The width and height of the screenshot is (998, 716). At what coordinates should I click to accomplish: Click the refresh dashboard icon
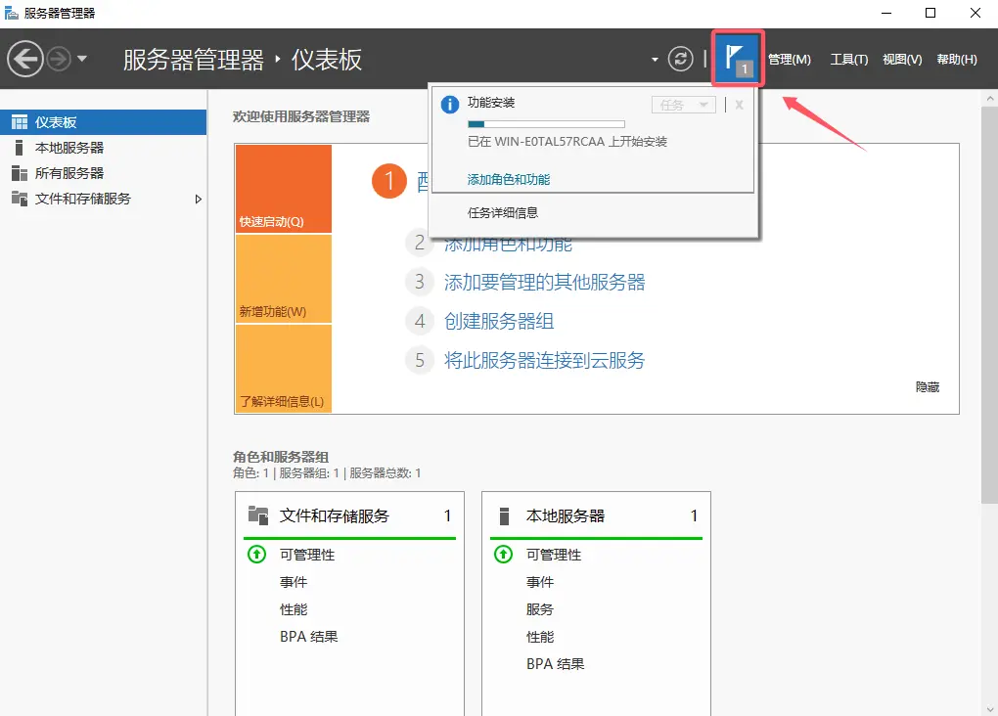tap(680, 60)
